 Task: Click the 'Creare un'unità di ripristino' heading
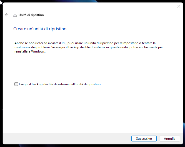point(40,29)
